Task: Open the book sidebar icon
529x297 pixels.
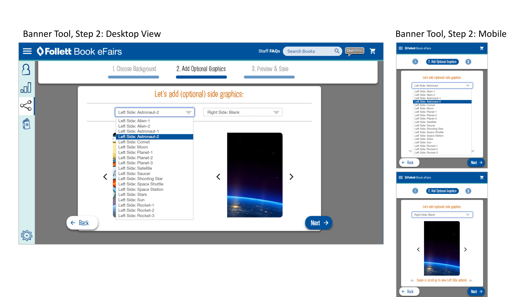Action: (26, 124)
